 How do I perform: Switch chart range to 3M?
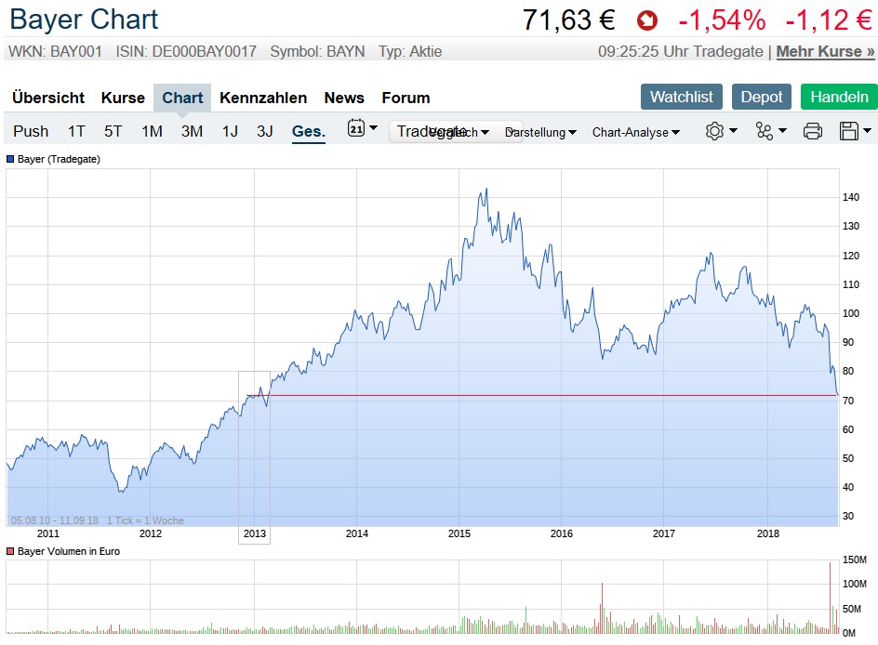(192, 132)
